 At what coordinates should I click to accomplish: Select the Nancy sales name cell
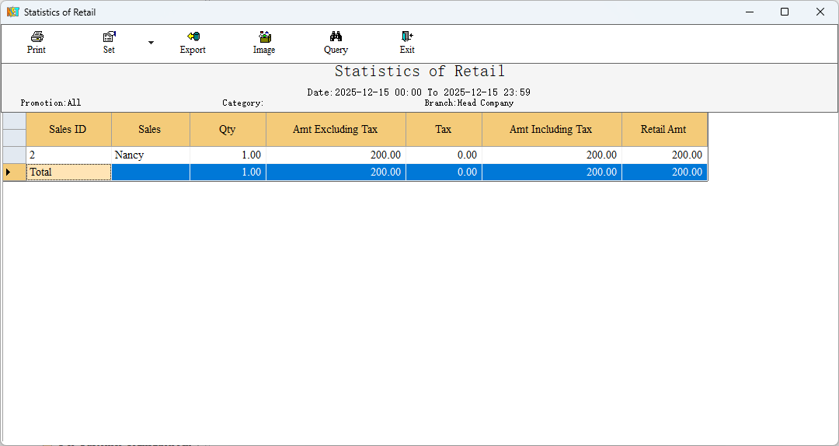150,155
